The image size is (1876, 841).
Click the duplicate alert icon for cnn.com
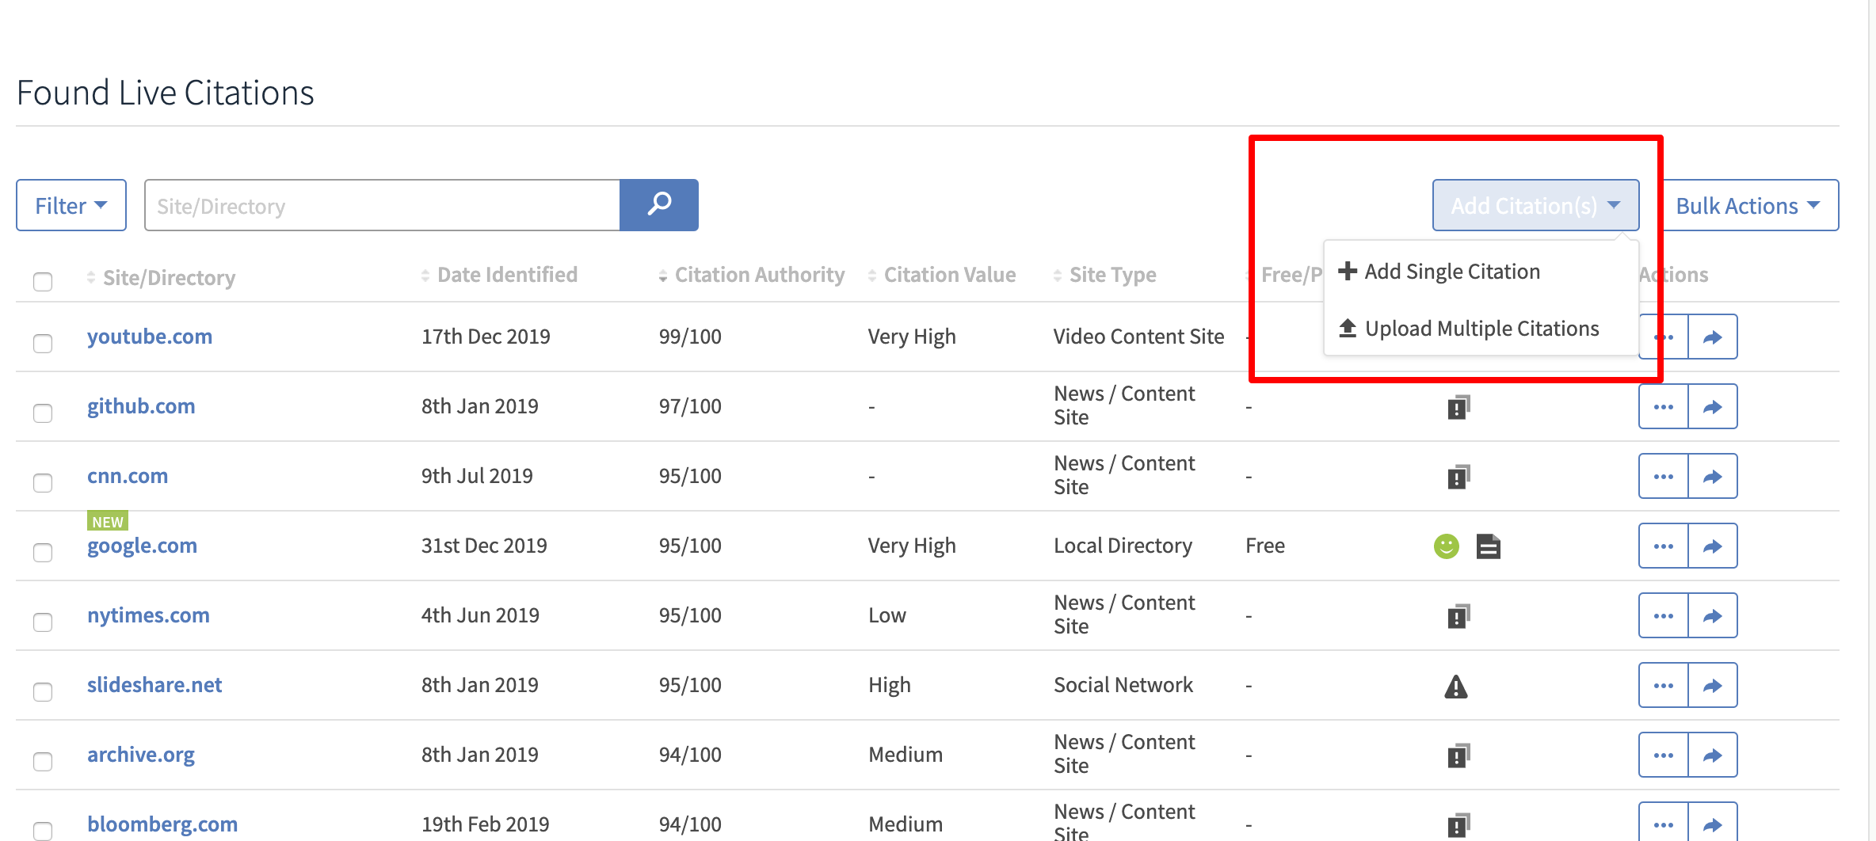pyautogui.click(x=1458, y=476)
